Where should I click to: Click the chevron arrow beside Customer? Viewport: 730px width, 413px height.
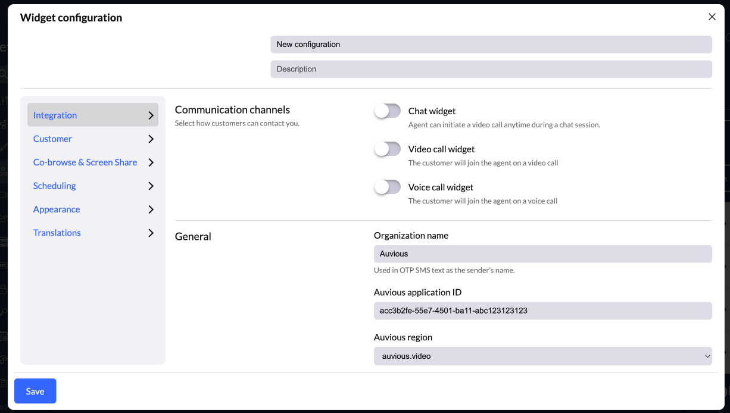coord(151,139)
